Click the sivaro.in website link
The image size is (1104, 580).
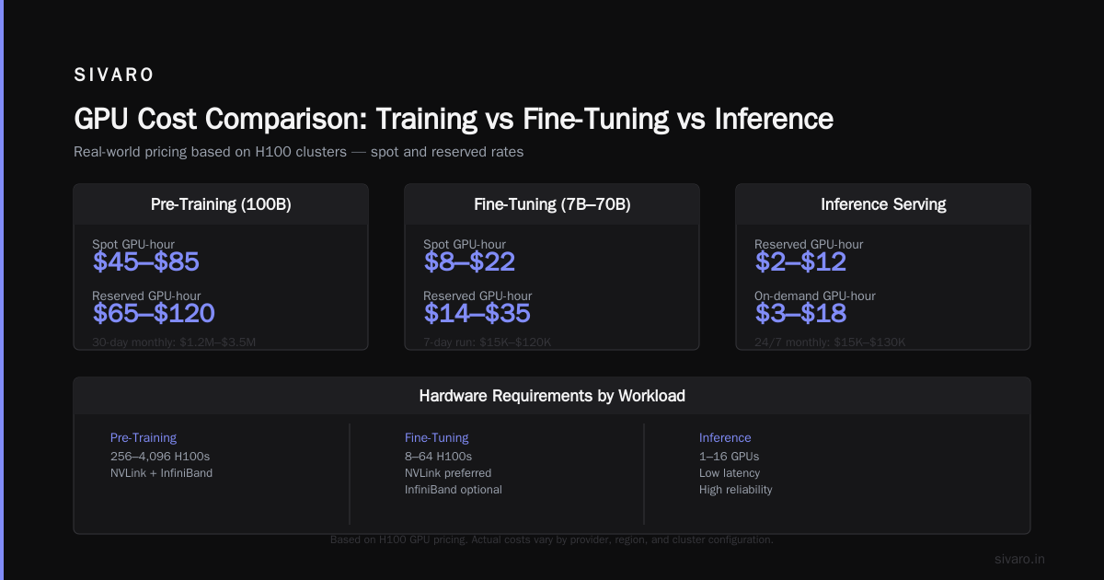pyautogui.click(x=1020, y=559)
